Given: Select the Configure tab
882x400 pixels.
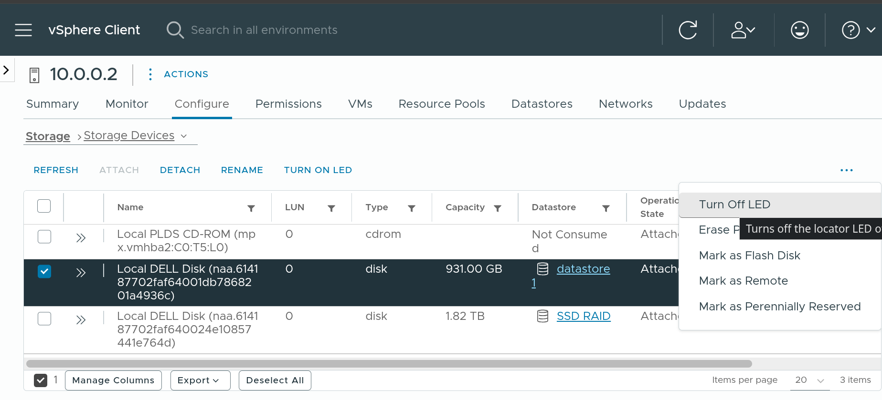Looking at the screenshot, I should pyautogui.click(x=202, y=104).
